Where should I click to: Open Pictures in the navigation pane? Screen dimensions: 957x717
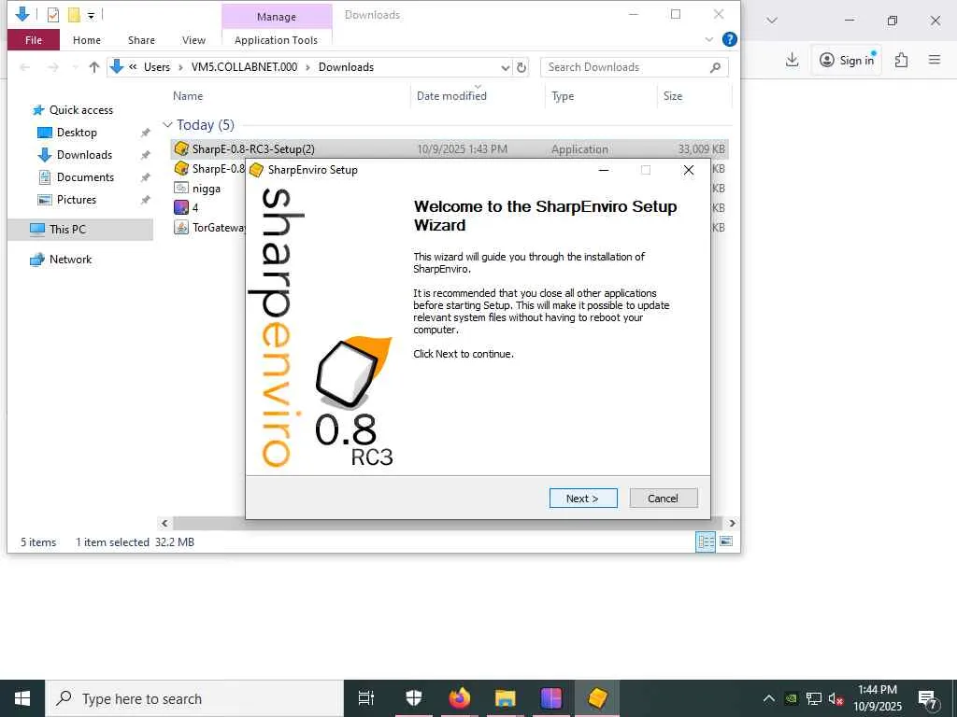[77, 200]
